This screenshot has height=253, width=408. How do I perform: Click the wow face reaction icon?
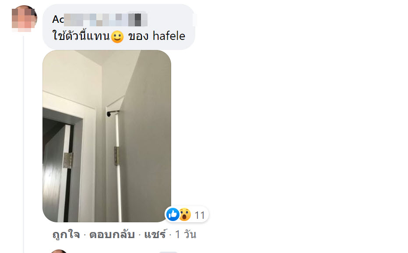[x=185, y=214]
